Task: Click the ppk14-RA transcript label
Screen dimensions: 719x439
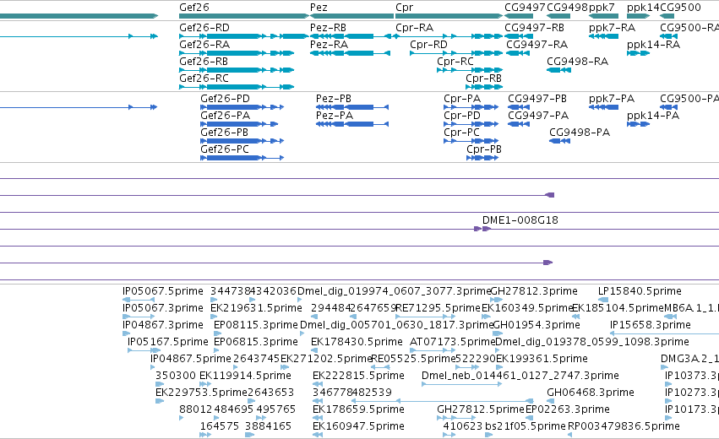Action: (x=653, y=45)
